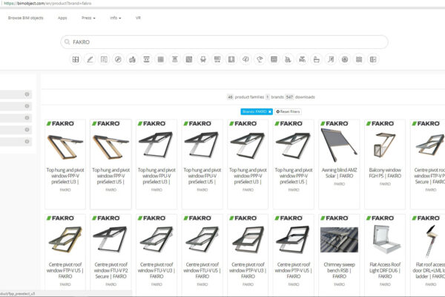Click FAKRO logo on Balcony window card

[380, 123]
